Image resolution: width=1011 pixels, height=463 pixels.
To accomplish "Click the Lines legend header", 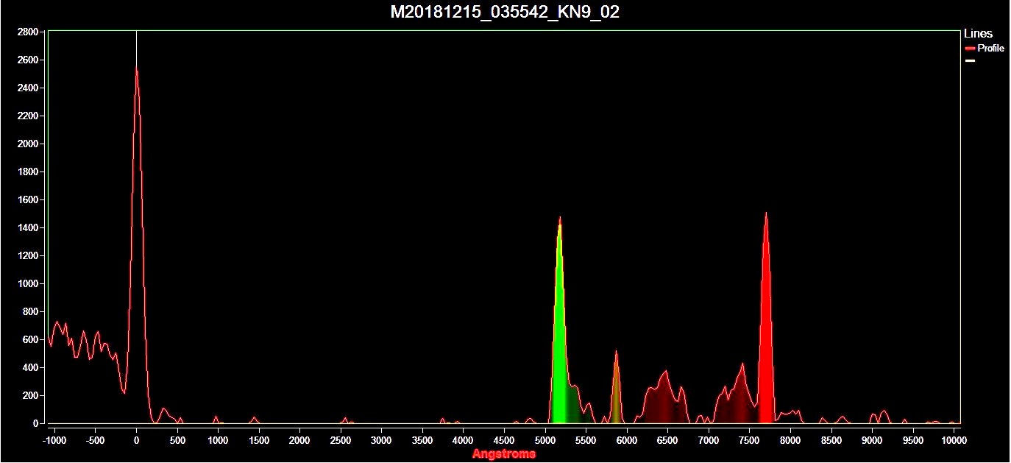I will [978, 34].
